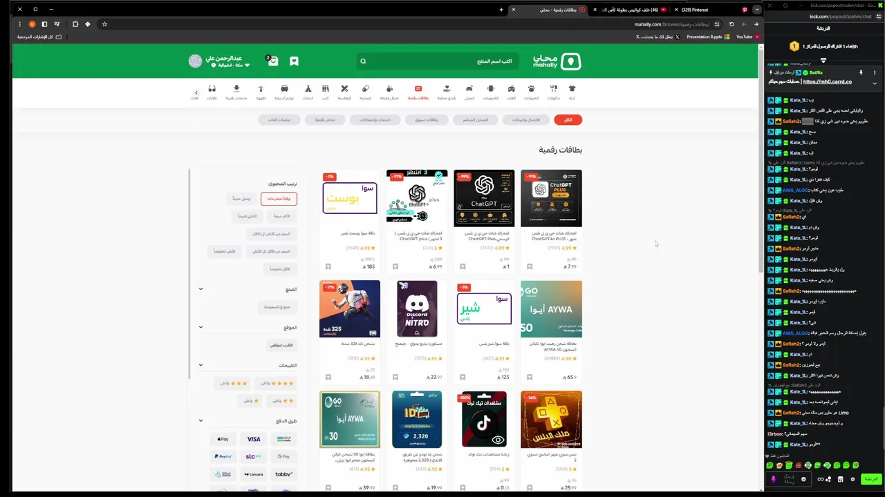885x497 pixels.
Task: Open the user avatar profile picture
Action: pyautogui.click(x=195, y=61)
